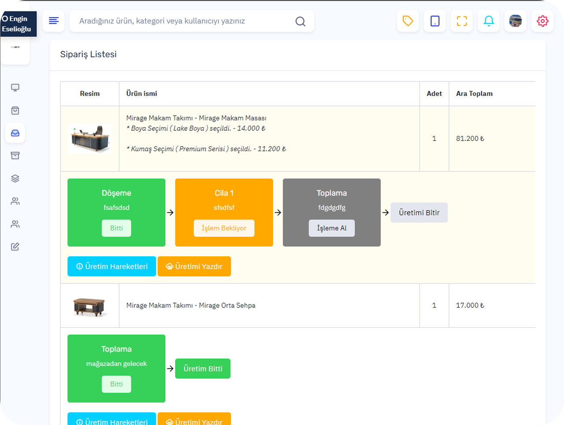Click the Sipariş Listesi heading
Image resolution: width=564 pixels, height=425 pixels.
88,54
